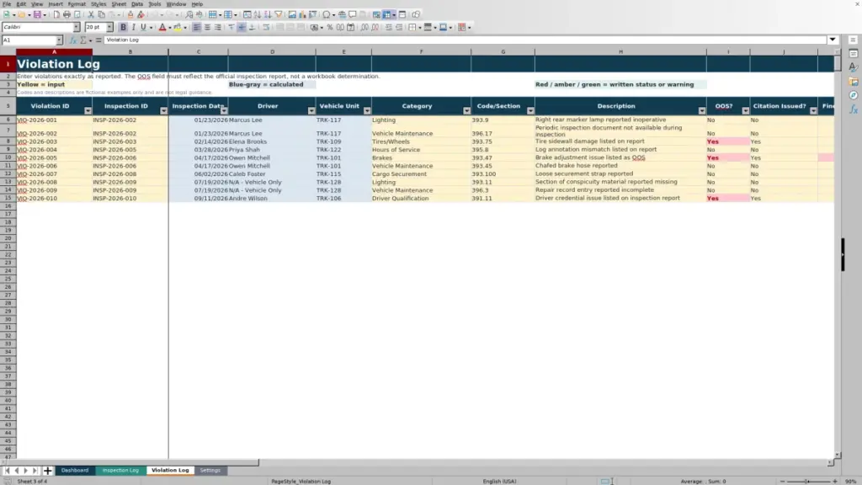The width and height of the screenshot is (862, 485).
Task: Click the Insert Chart icon
Action: (x=302, y=15)
